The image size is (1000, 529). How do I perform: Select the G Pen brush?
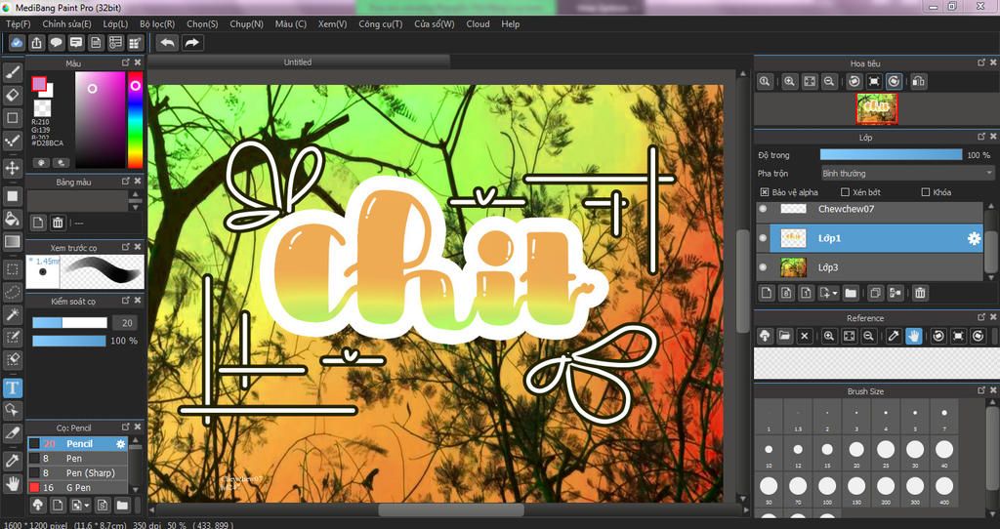click(78, 488)
